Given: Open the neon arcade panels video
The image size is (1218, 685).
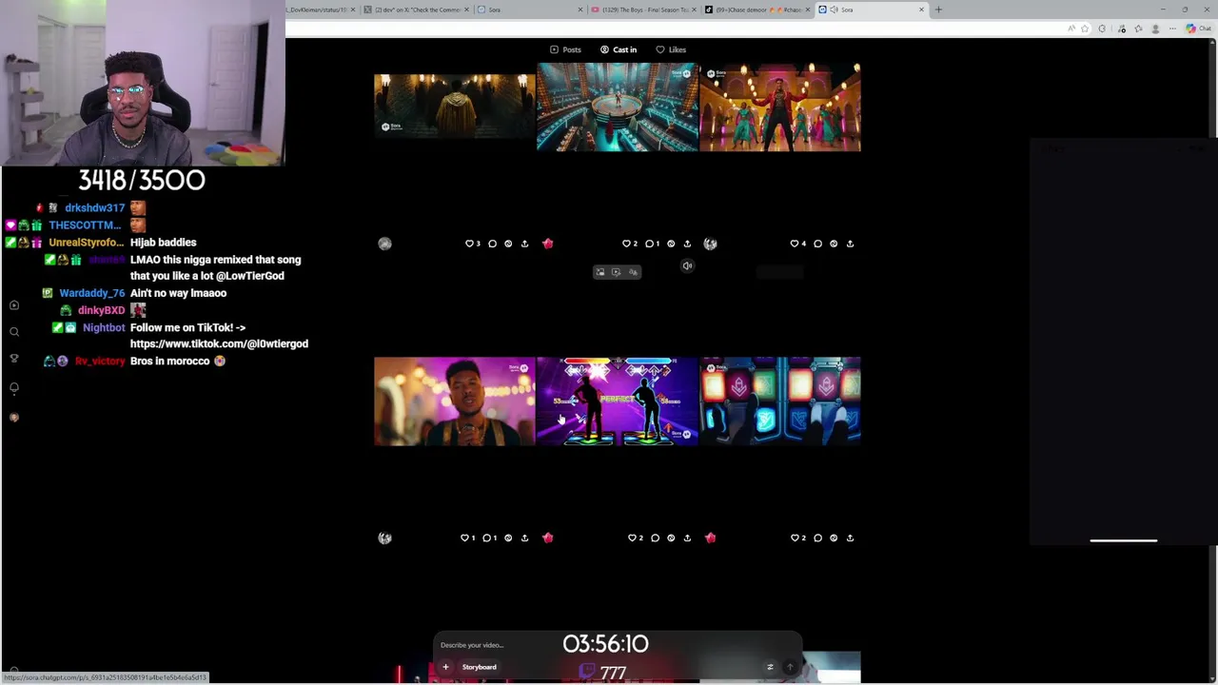Looking at the screenshot, I should point(780,401).
